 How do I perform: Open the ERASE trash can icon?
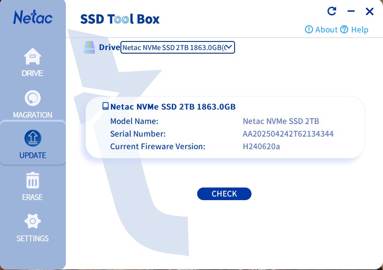click(x=32, y=180)
